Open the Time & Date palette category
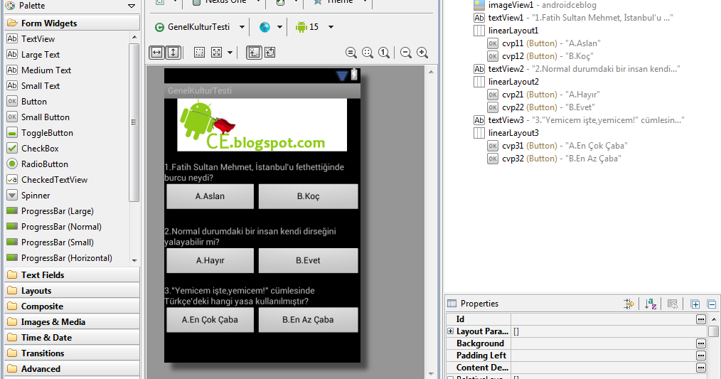Image resolution: width=721 pixels, height=379 pixels. [73, 338]
